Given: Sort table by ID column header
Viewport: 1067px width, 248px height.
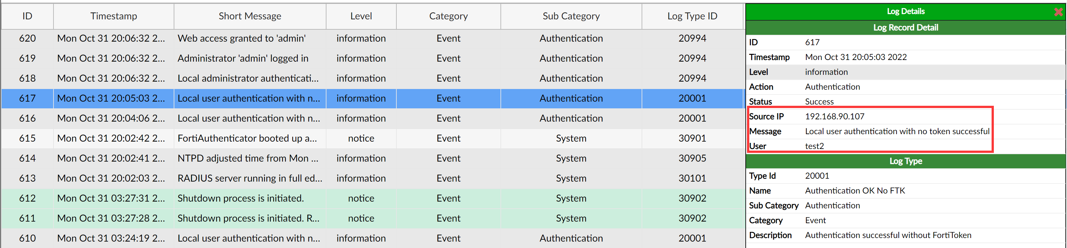Looking at the screenshot, I should coord(27,16).
